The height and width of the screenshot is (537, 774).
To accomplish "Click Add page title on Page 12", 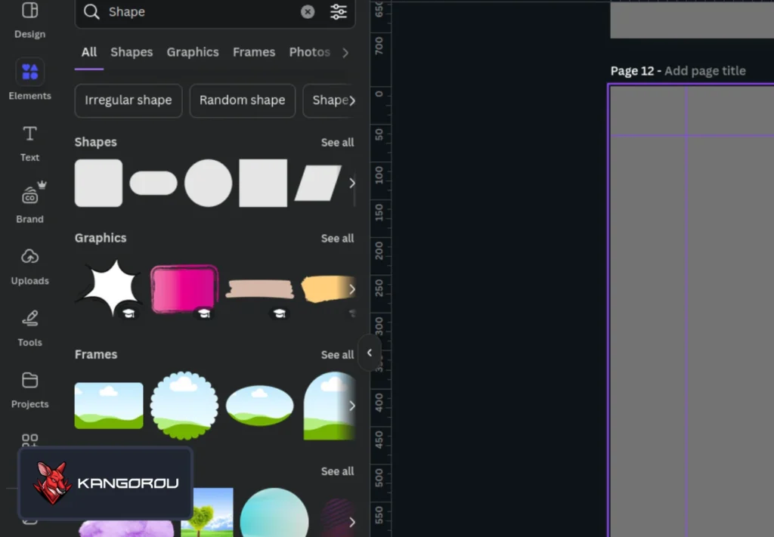I will [x=704, y=71].
